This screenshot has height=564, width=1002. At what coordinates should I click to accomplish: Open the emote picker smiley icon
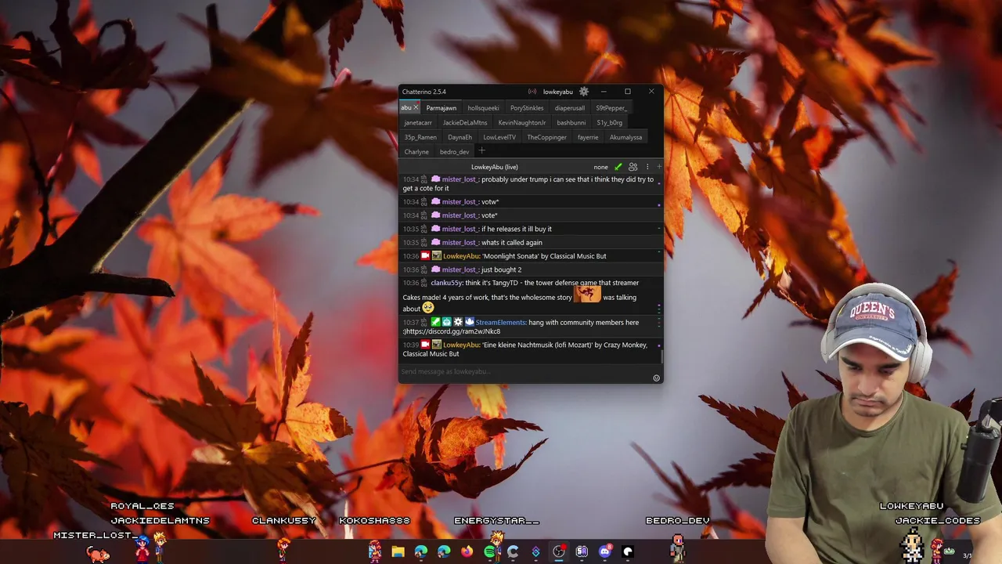point(657,378)
